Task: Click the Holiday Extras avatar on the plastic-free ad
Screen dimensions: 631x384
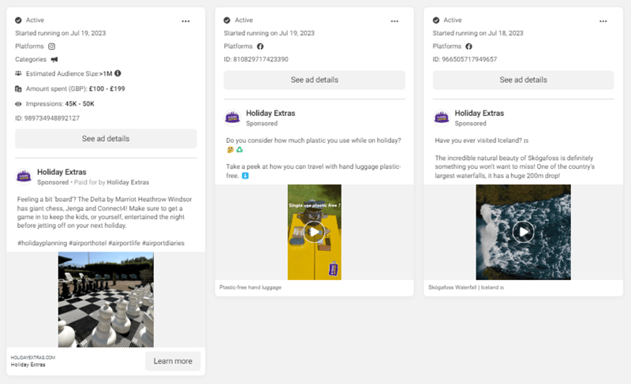Action: (232, 117)
